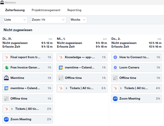The width and height of the screenshot is (164, 126).
Task: Select Tuesday's 'Offline time' entry text
Action: click(19, 99)
